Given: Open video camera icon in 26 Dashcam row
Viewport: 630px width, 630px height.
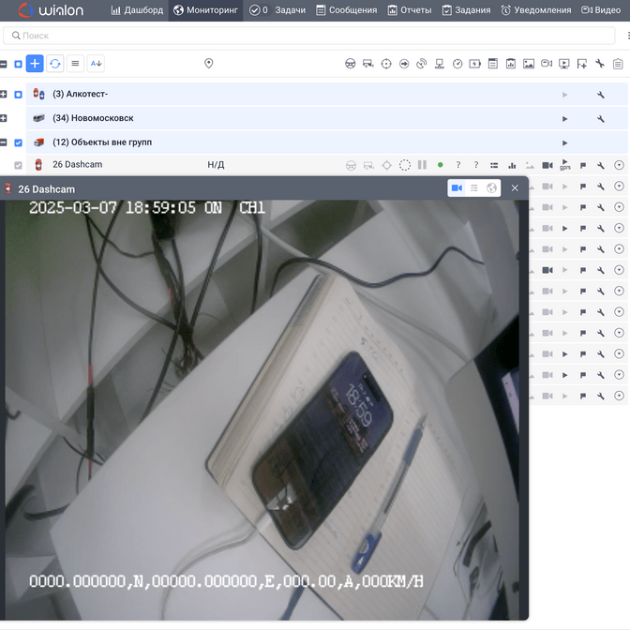Looking at the screenshot, I should pos(547,165).
